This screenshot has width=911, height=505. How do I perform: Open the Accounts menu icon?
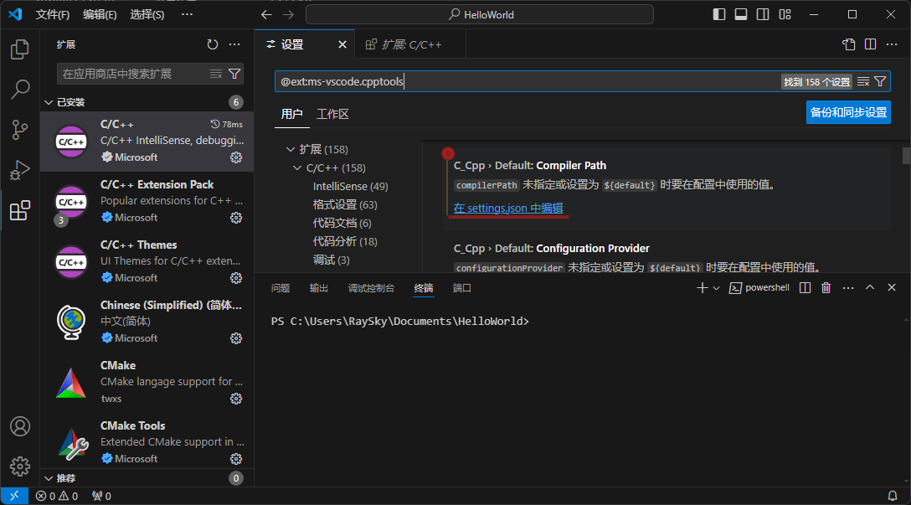(20, 426)
